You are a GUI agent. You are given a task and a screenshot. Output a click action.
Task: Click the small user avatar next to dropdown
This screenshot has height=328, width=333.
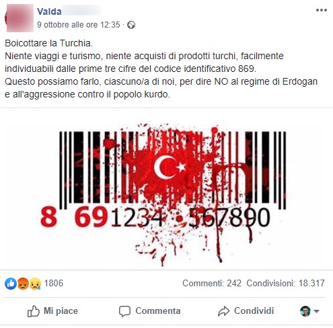tap(305, 311)
